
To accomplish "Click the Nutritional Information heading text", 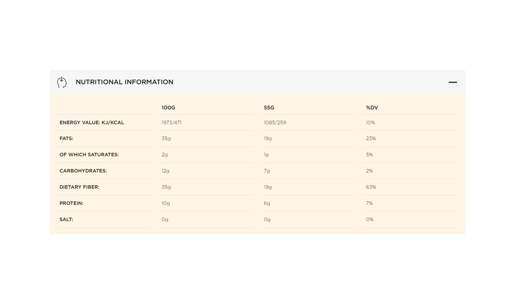I will click(x=124, y=82).
